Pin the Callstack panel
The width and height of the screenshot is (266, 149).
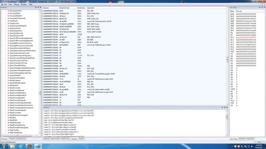pos(225,108)
